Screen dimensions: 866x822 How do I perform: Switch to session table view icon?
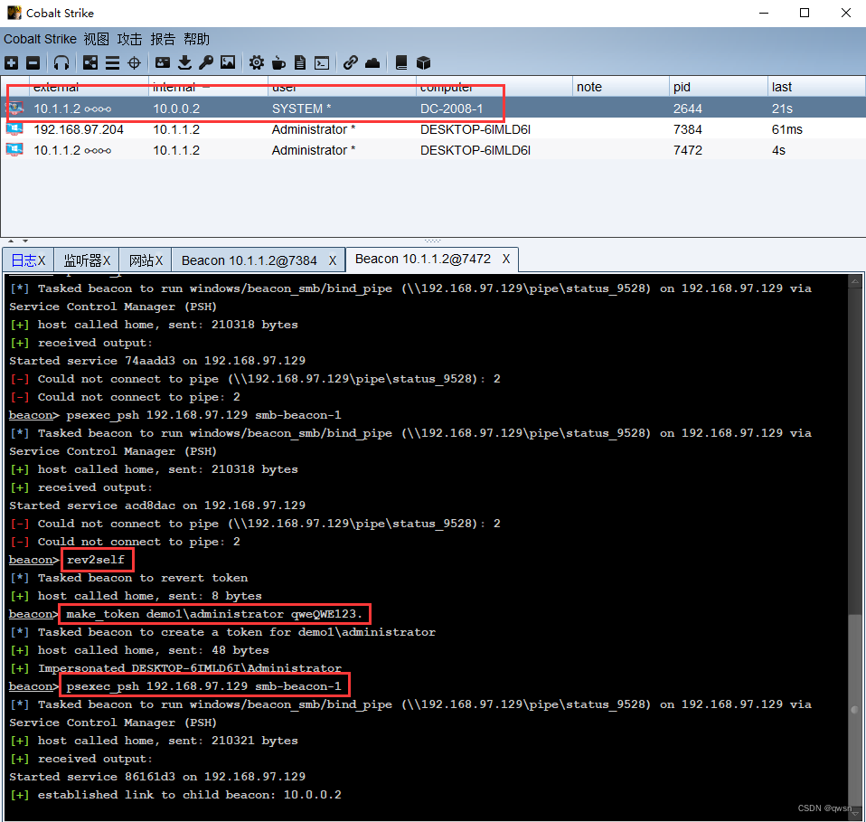(x=112, y=63)
